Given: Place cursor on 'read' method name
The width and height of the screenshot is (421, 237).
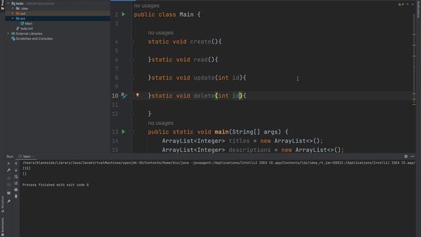Looking at the screenshot, I should (x=201, y=60).
